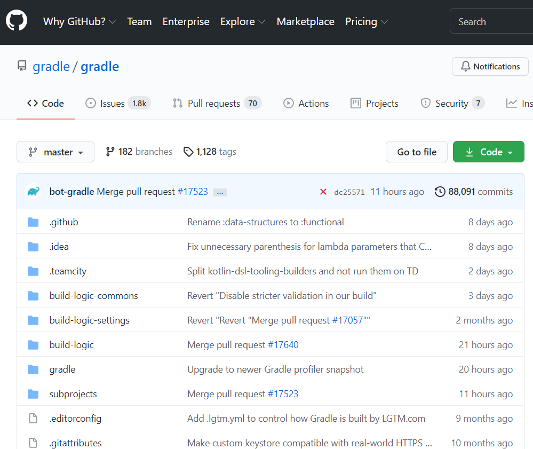The image size is (533, 449).
Task: Click the .idea folder icon
Action: coord(33,247)
